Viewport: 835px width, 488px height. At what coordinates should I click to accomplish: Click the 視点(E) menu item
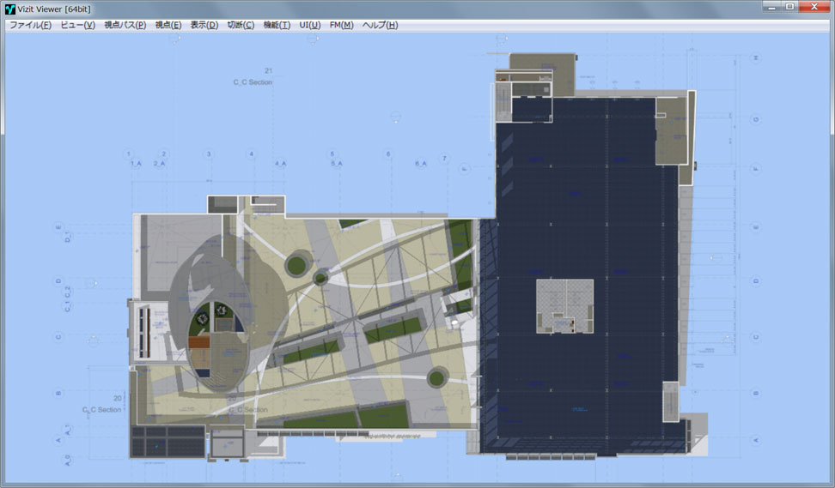coord(168,25)
